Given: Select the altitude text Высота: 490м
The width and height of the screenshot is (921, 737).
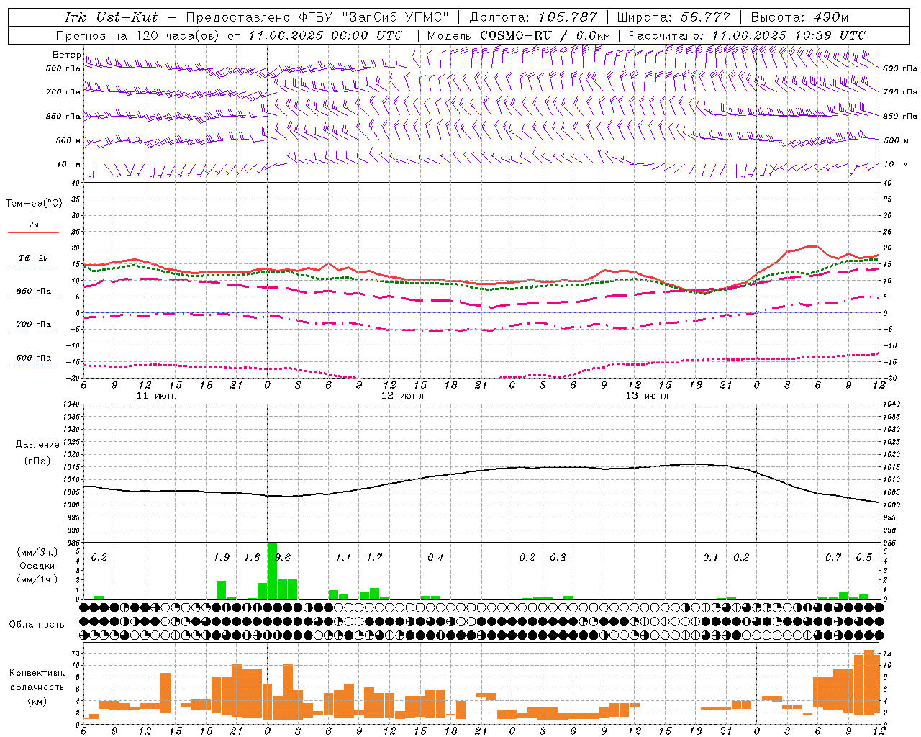Looking at the screenshot, I should pos(799,17).
